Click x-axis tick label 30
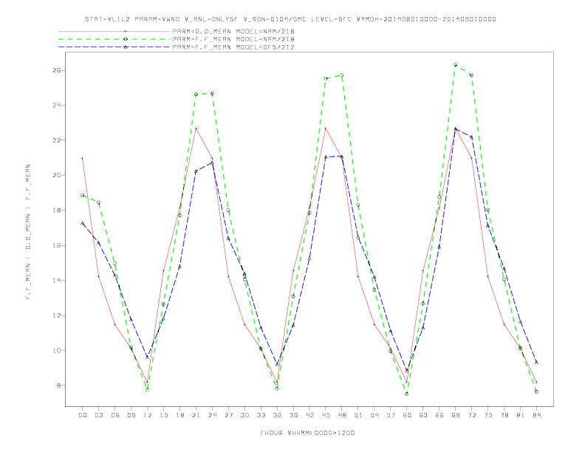 [x=244, y=415]
